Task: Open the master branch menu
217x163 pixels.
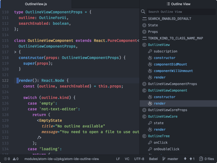Action: [173, 159]
